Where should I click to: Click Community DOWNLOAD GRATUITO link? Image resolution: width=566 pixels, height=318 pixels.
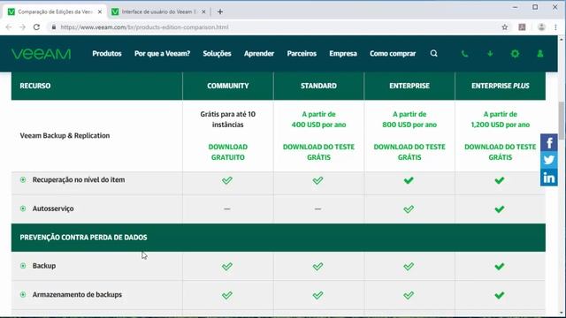(228, 152)
